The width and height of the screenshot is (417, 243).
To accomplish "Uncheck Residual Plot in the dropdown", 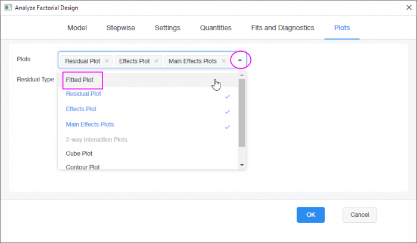I will coord(83,94).
